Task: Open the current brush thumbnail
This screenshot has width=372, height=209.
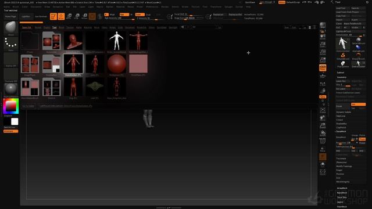Action: (10, 28)
